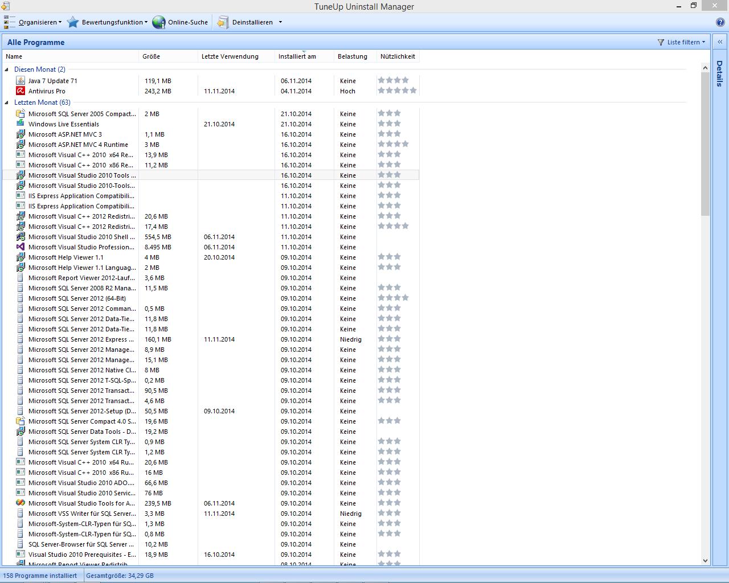Rate Antivirus Pro usefulness stars
Image resolution: width=729 pixels, height=583 pixels.
coord(398,91)
